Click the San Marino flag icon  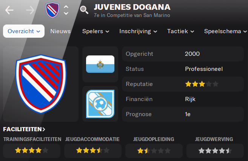coord(100,64)
